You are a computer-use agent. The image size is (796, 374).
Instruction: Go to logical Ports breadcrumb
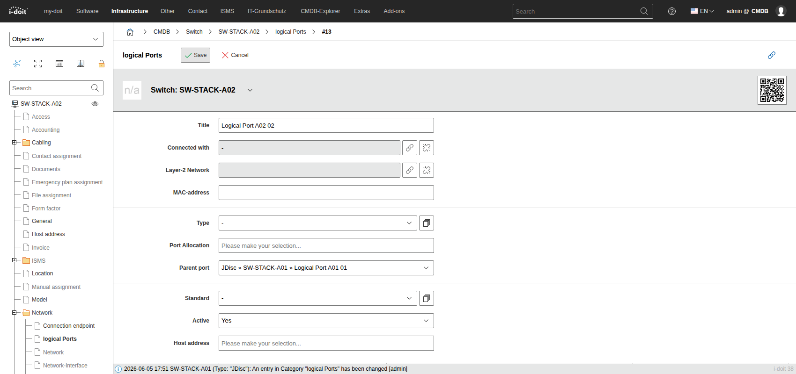pos(291,32)
